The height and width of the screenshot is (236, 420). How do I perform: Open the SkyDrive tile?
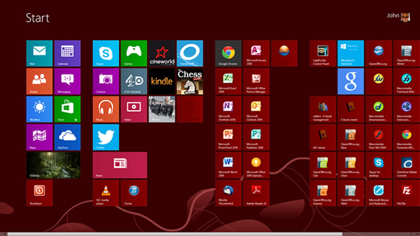(x=67, y=137)
